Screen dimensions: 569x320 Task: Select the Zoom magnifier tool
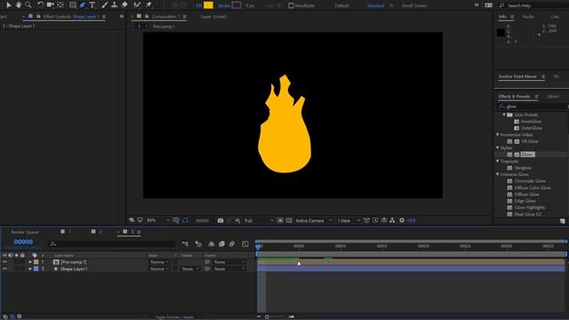(x=28, y=4)
